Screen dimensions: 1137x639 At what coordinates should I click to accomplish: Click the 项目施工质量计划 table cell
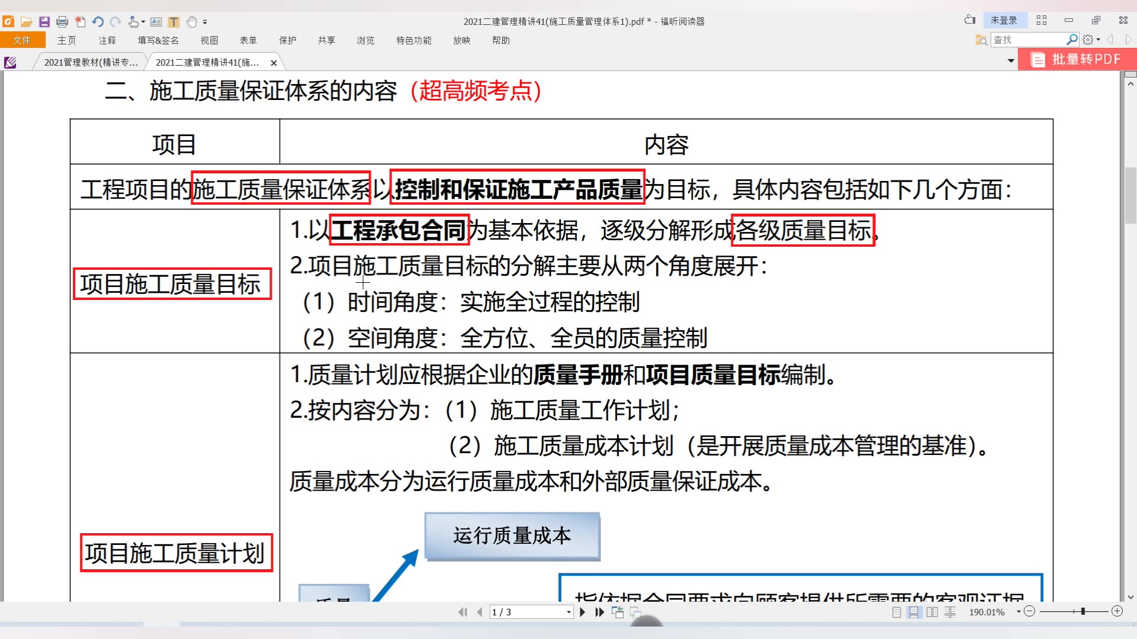(x=175, y=477)
